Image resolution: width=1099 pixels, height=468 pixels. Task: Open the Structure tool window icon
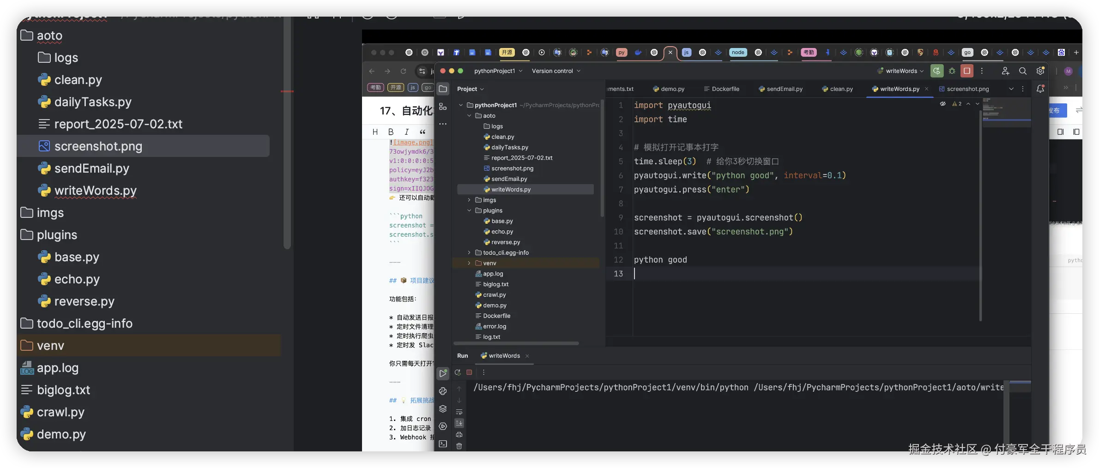(443, 107)
